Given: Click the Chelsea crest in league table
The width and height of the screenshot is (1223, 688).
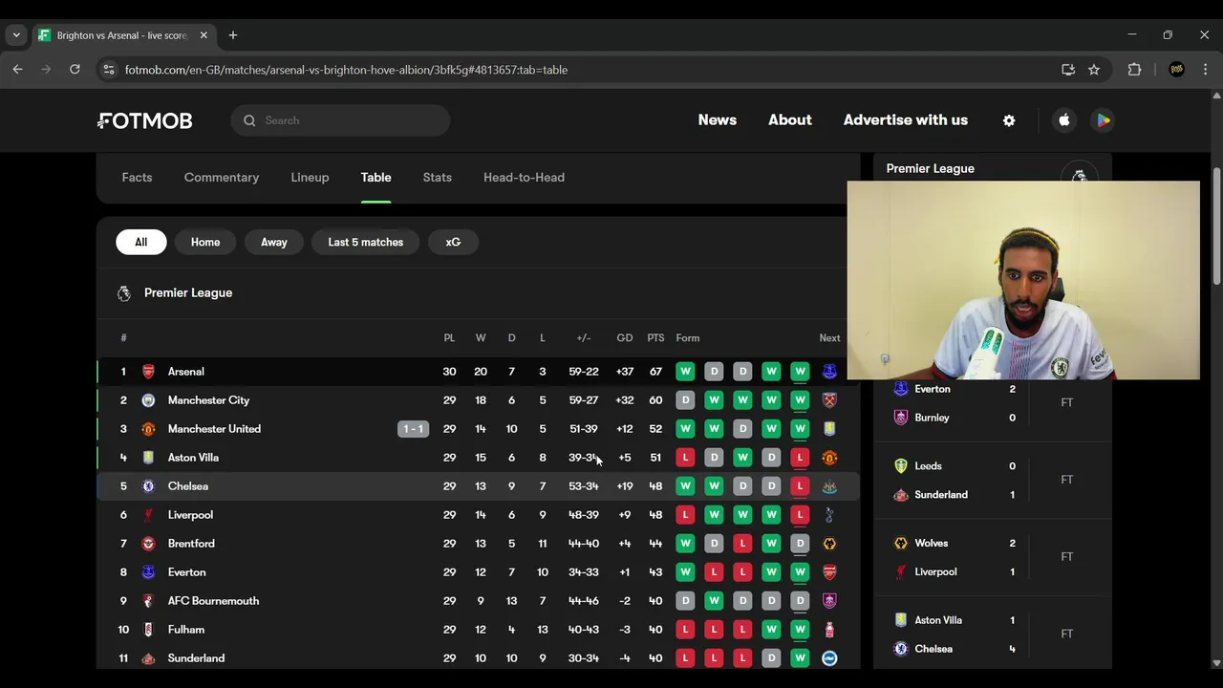Looking at the screenshot, I should pyautogui.click(x=148, y=486).
